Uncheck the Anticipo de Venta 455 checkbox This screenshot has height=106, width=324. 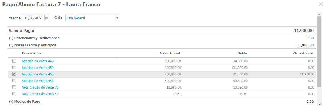[14, 74]
